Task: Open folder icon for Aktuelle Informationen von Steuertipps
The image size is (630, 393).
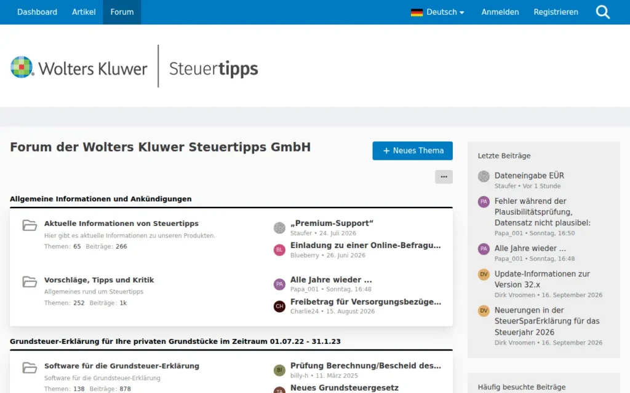Action: [30, 225]
